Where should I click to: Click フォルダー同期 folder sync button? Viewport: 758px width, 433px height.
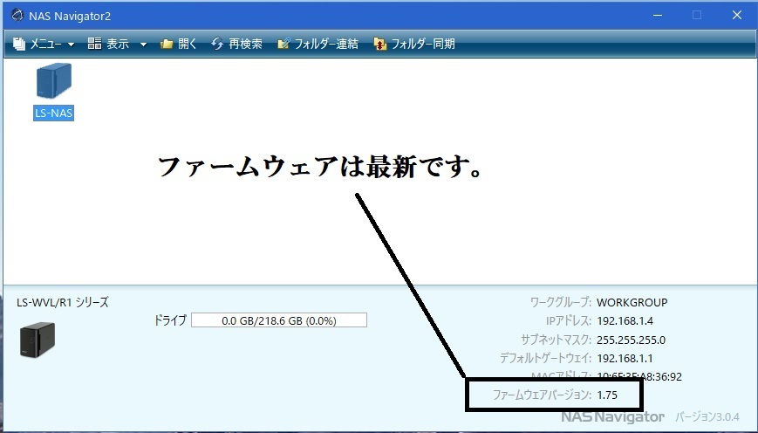[x=414, y=44]
